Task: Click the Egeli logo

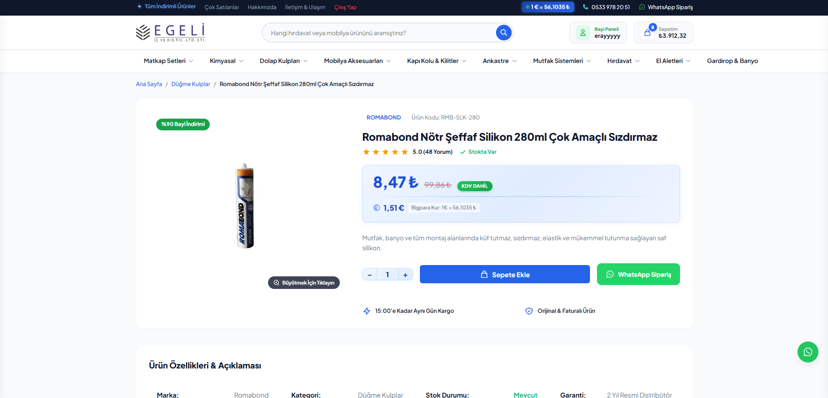Action: (x=171, y=33)
